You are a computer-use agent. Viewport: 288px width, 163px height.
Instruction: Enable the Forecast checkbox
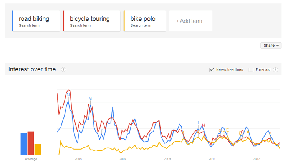click(x=251, y=70)
